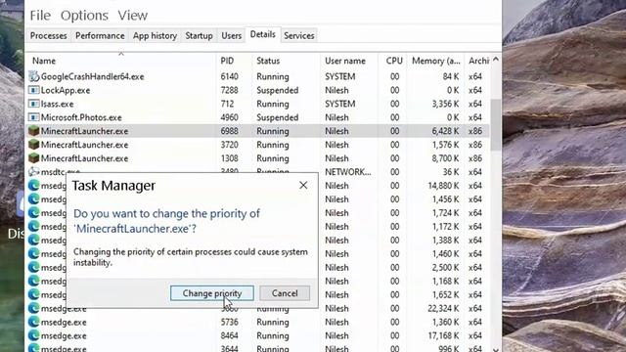Click Edge icon in the 1,460 K row

(34, 253)
